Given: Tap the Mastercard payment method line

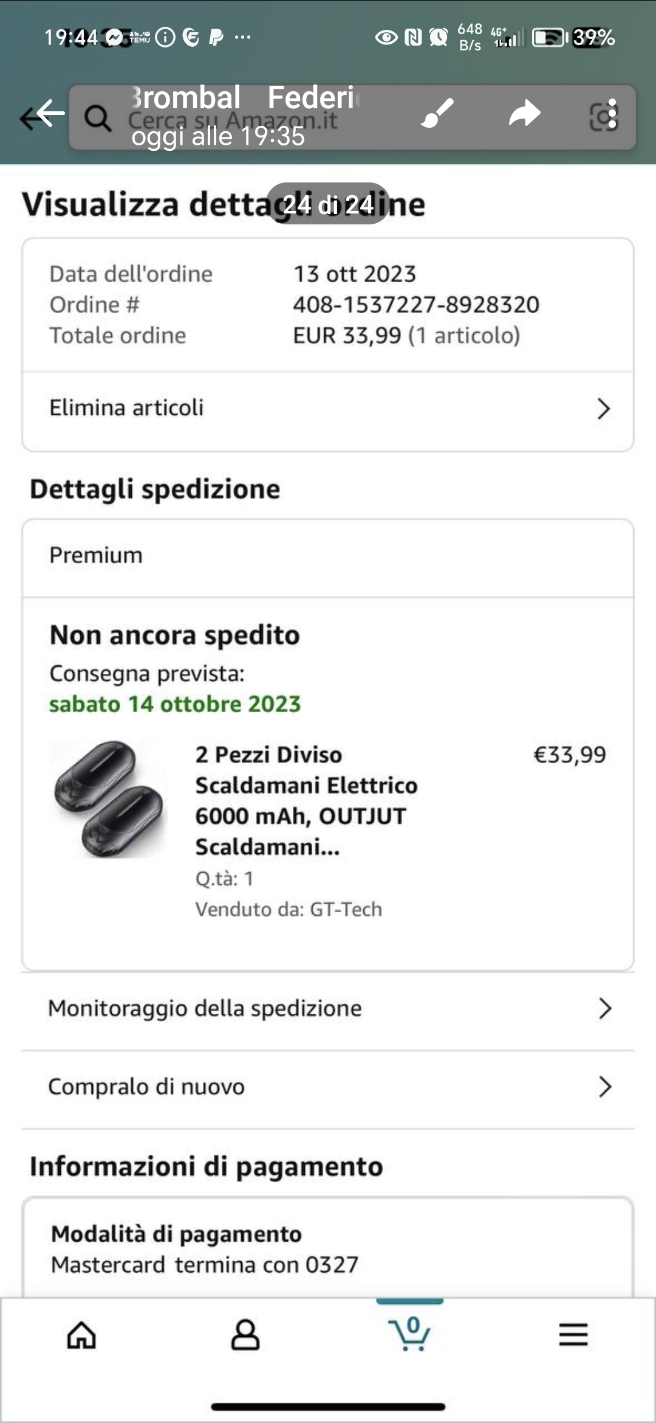Looking at the screenshot, I should 205,1265.
